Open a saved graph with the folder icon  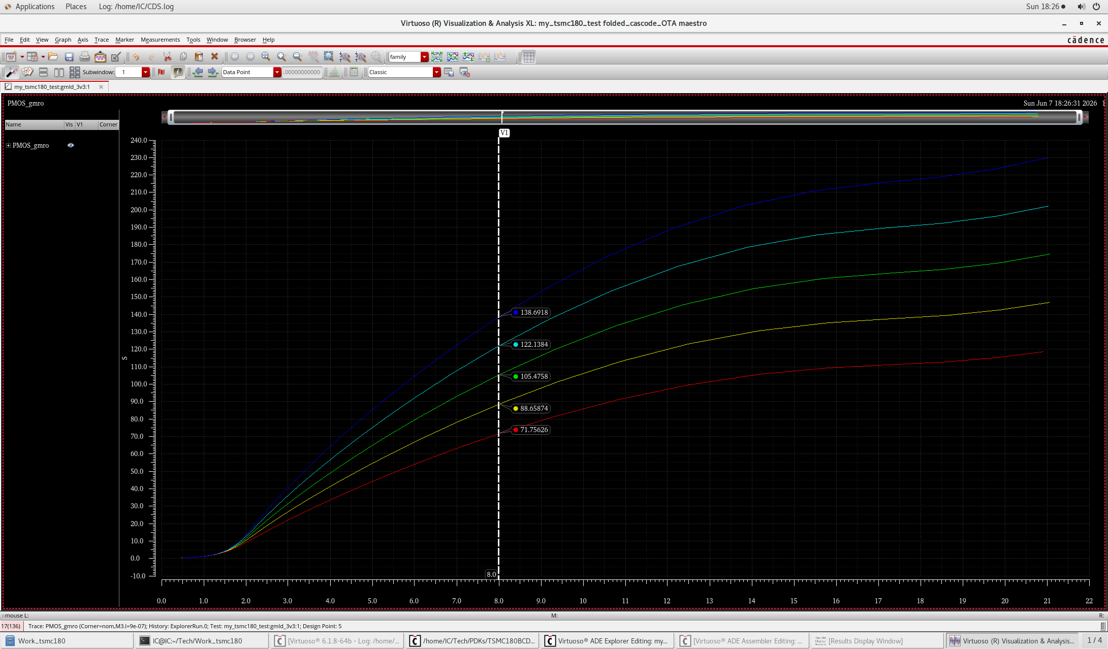(53, 57)
